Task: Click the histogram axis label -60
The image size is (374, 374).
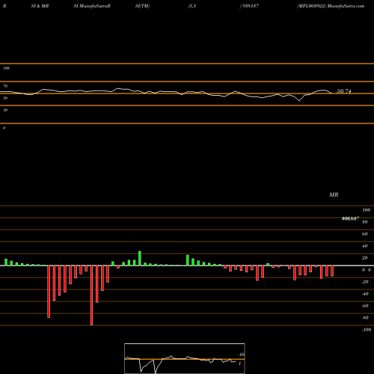Action: pyautogui.click(x=365, y=306)
